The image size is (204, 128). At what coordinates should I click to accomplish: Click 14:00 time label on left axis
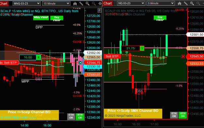(24, 125)
